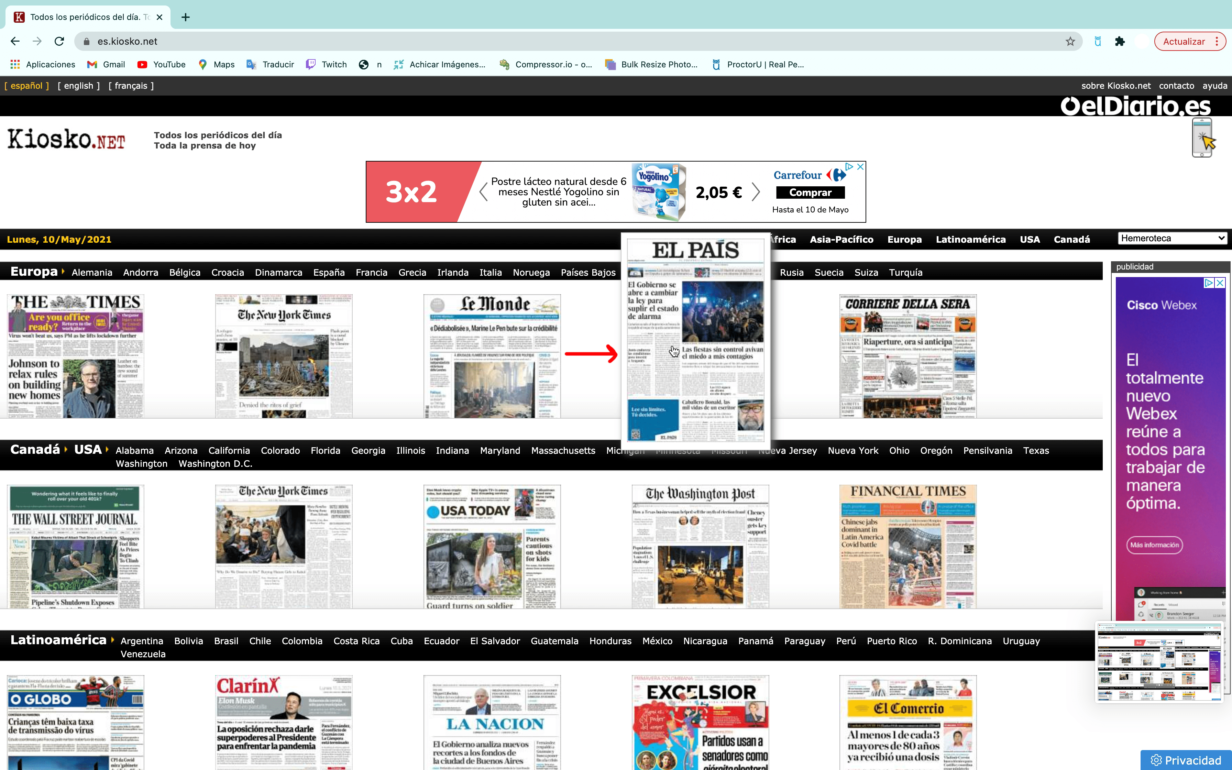Open sobre Kiosko.net link
This screenshot has width=1232, height=770.
click(1115, 86)
